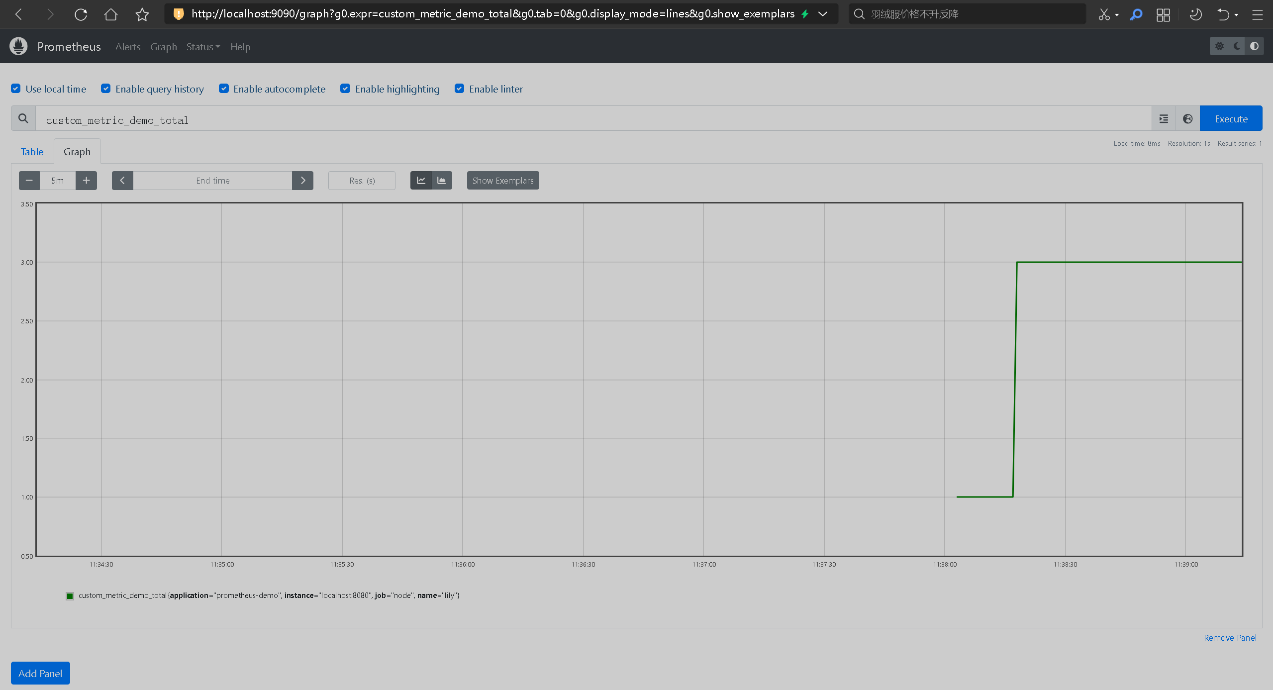Switch to the Table tab
Viewport: 1273px width, 690px height.
click(x=32, y=152)
